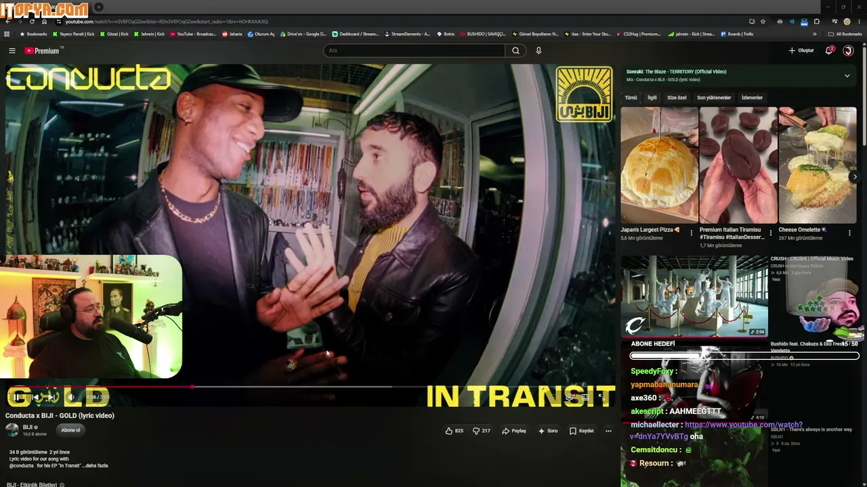Open CRUSH! Official Music Video thumbnail
This screenshot has height=487, width=867.
pos(694,296)
